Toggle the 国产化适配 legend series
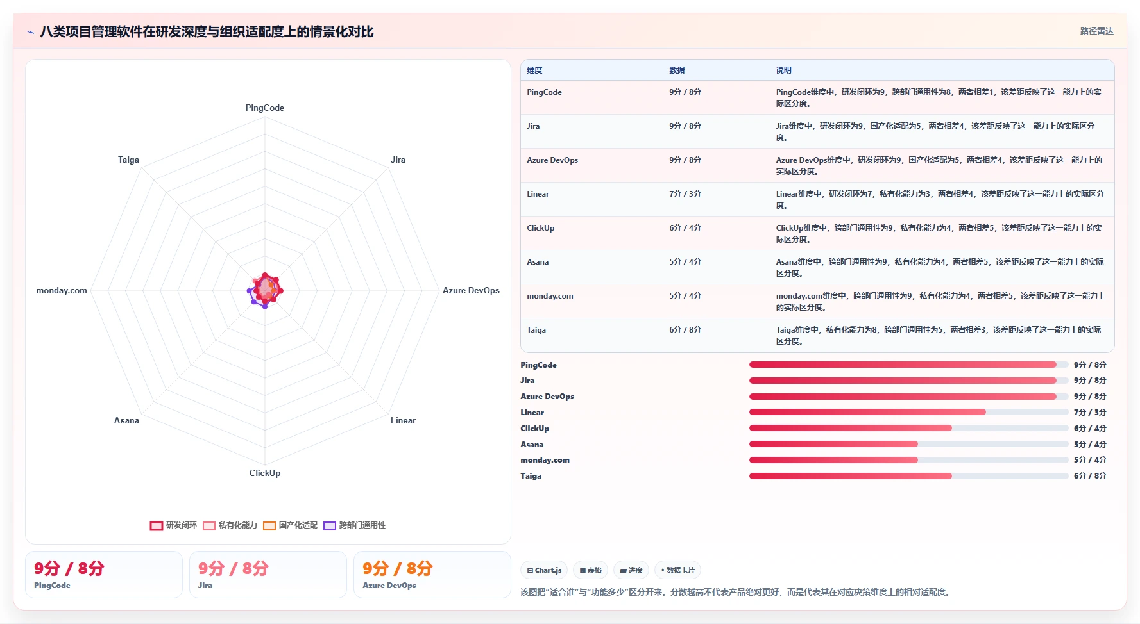This screenshot has height=624, width=1140. coord(290,525)
